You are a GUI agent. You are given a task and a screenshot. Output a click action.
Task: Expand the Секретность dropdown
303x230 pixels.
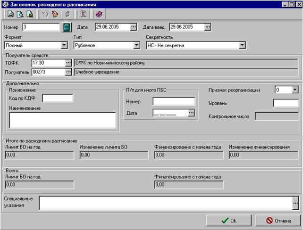pos(242,45)
